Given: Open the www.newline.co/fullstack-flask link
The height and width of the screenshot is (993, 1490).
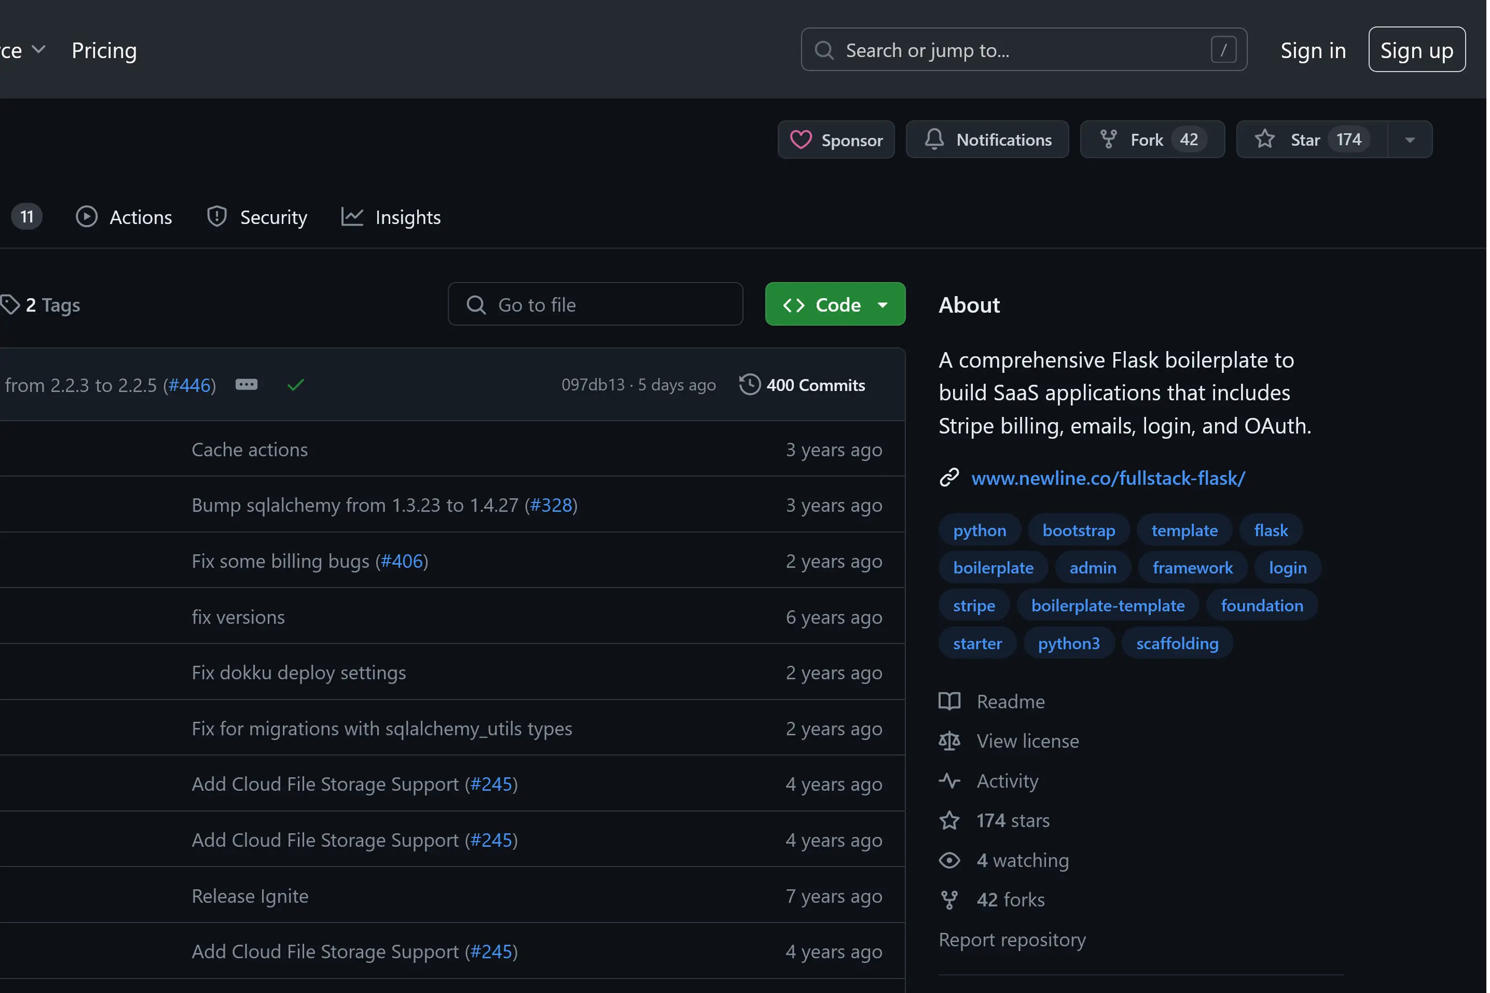Looking at the screenshot, I should click(1108, 478).
